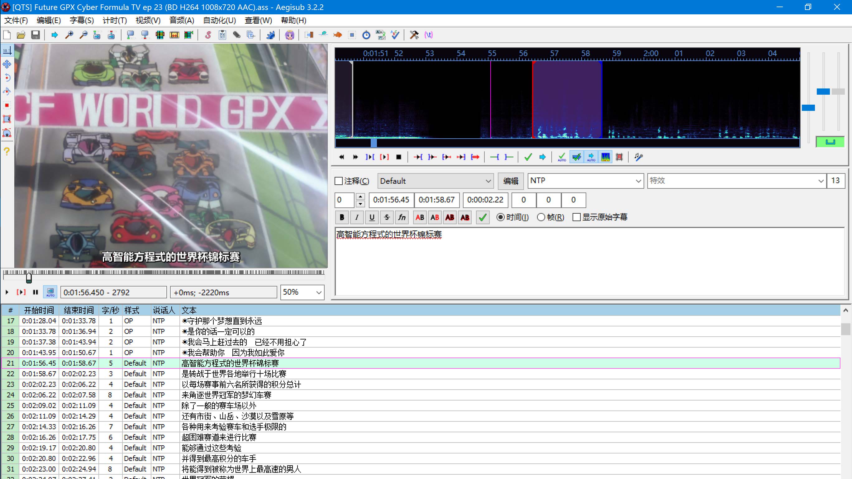Commit text with green check near AB buttons
This screenshot has height=479, width=852.
(x=483, y=217)
